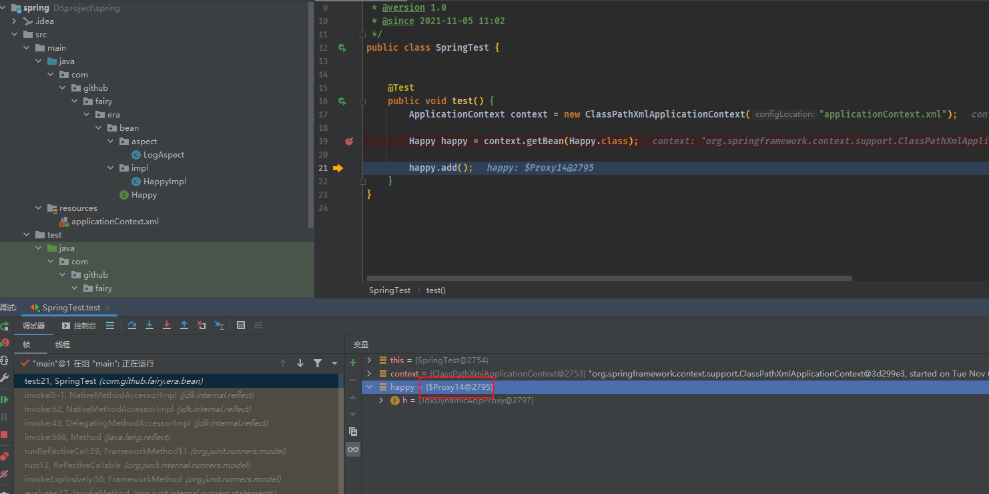Select the 线程 threads tab
Viewport: 989px width, 494px height.
pyautogui.click(x=63, y=344)
